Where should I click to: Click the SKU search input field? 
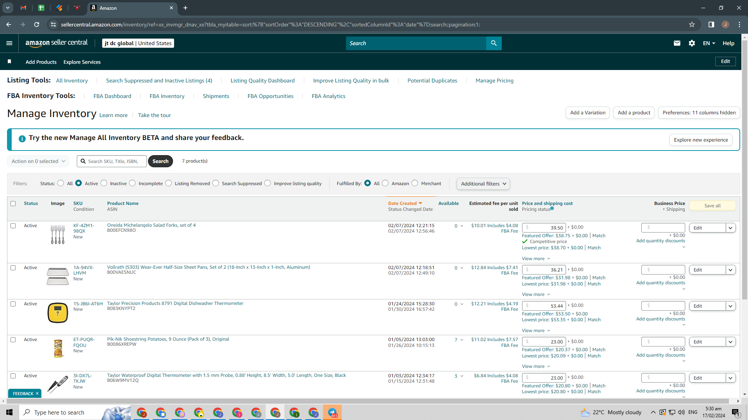(x=112, y=161)
